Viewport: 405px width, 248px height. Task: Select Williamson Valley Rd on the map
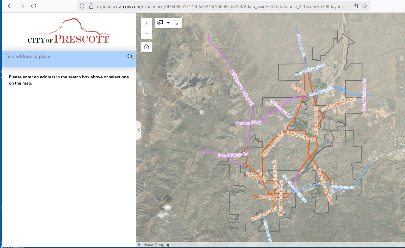coord(242,87)
